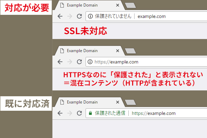
Task: Go back in the middle browser window
Action: click(60, 62)
